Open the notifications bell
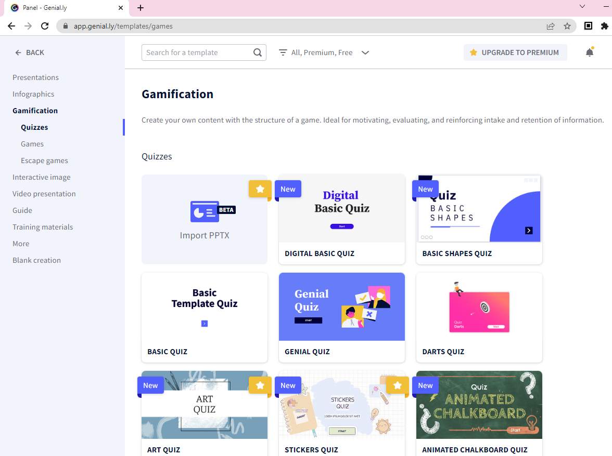The width and height of the screenshot is (612, 456). tap(589, 52)
